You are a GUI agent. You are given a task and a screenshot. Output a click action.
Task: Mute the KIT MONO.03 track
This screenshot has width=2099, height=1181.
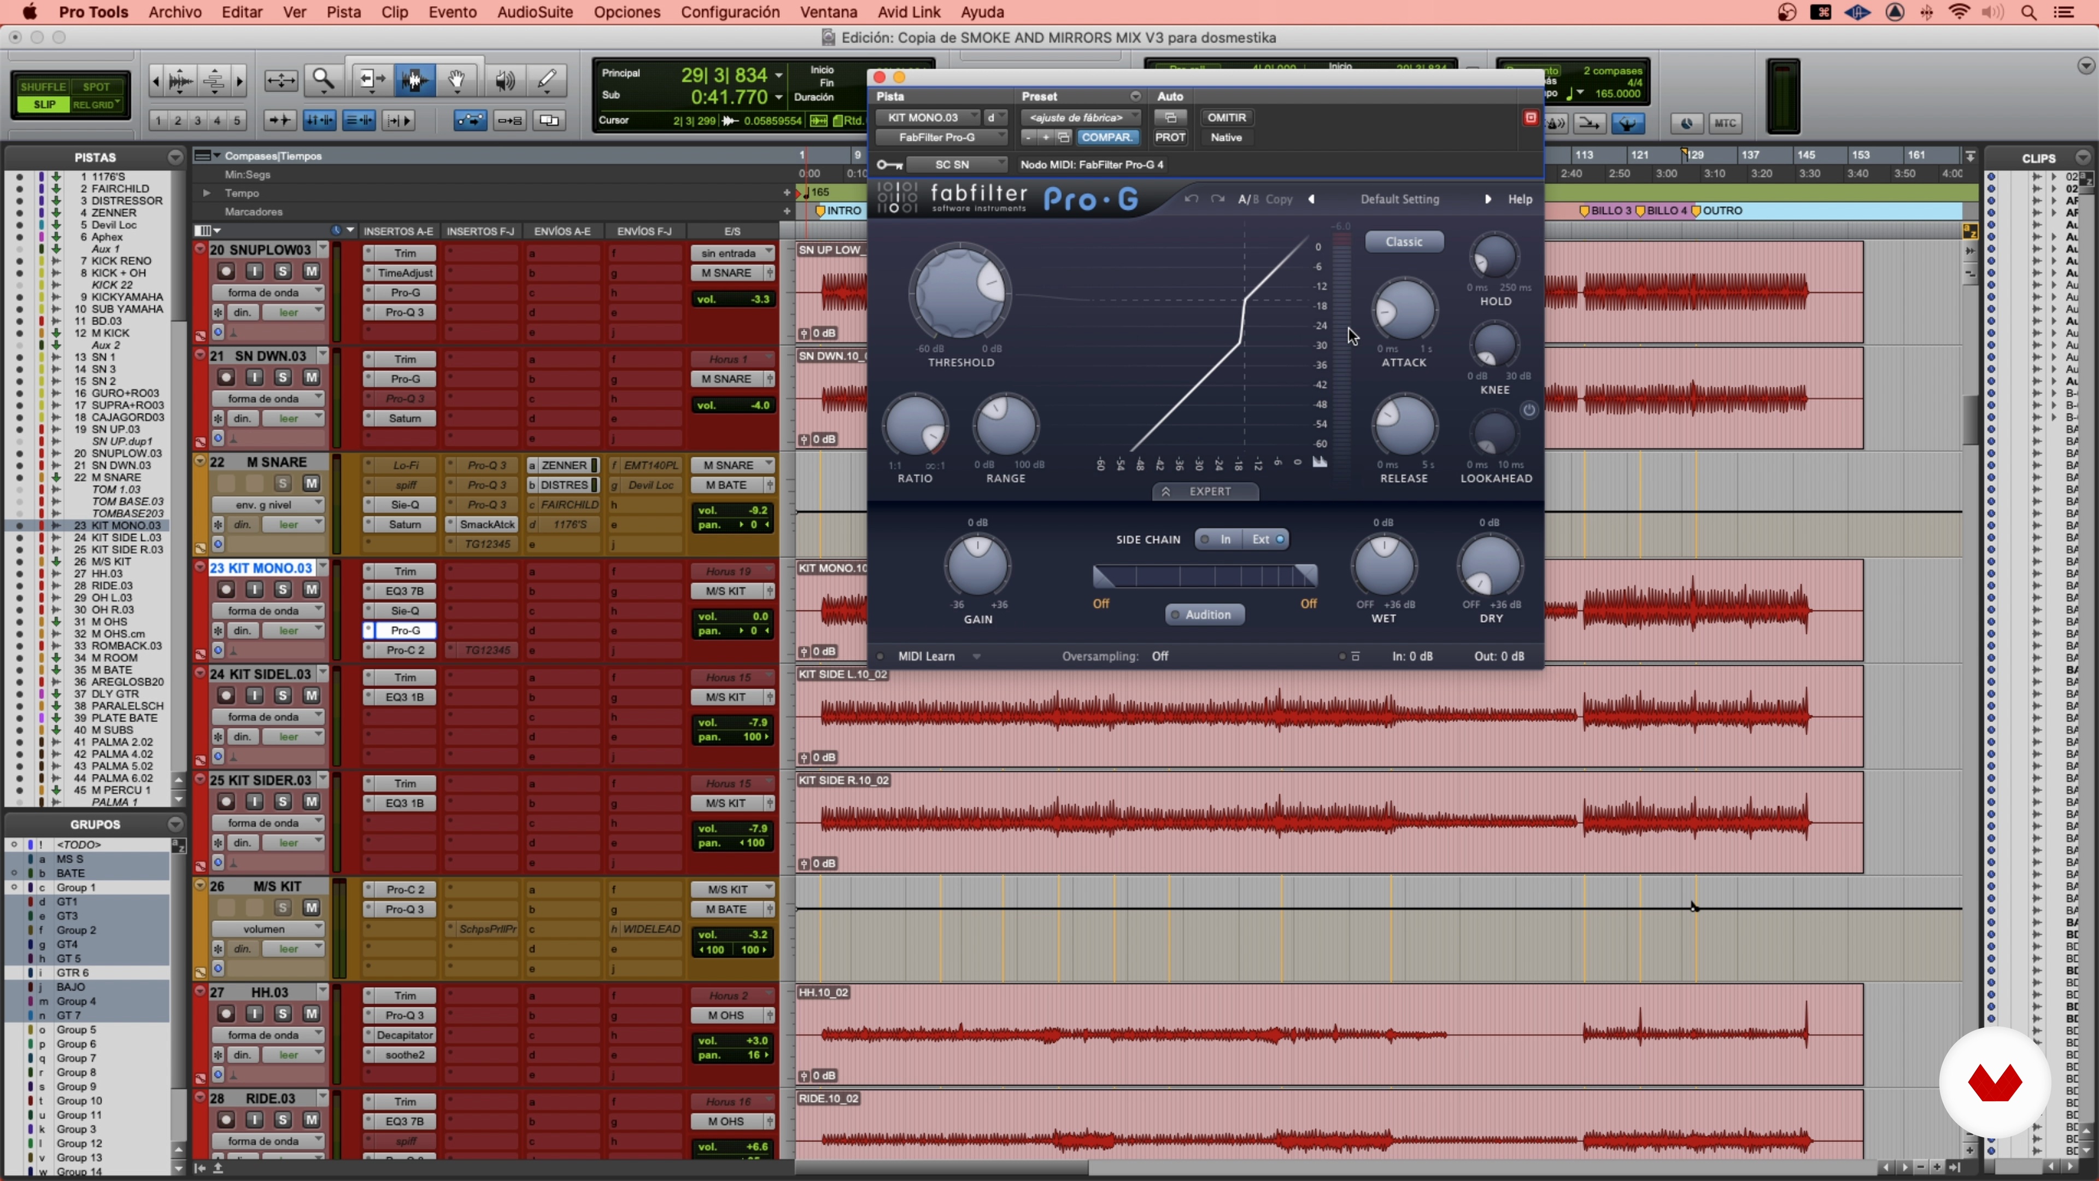[x=311, y=589]
